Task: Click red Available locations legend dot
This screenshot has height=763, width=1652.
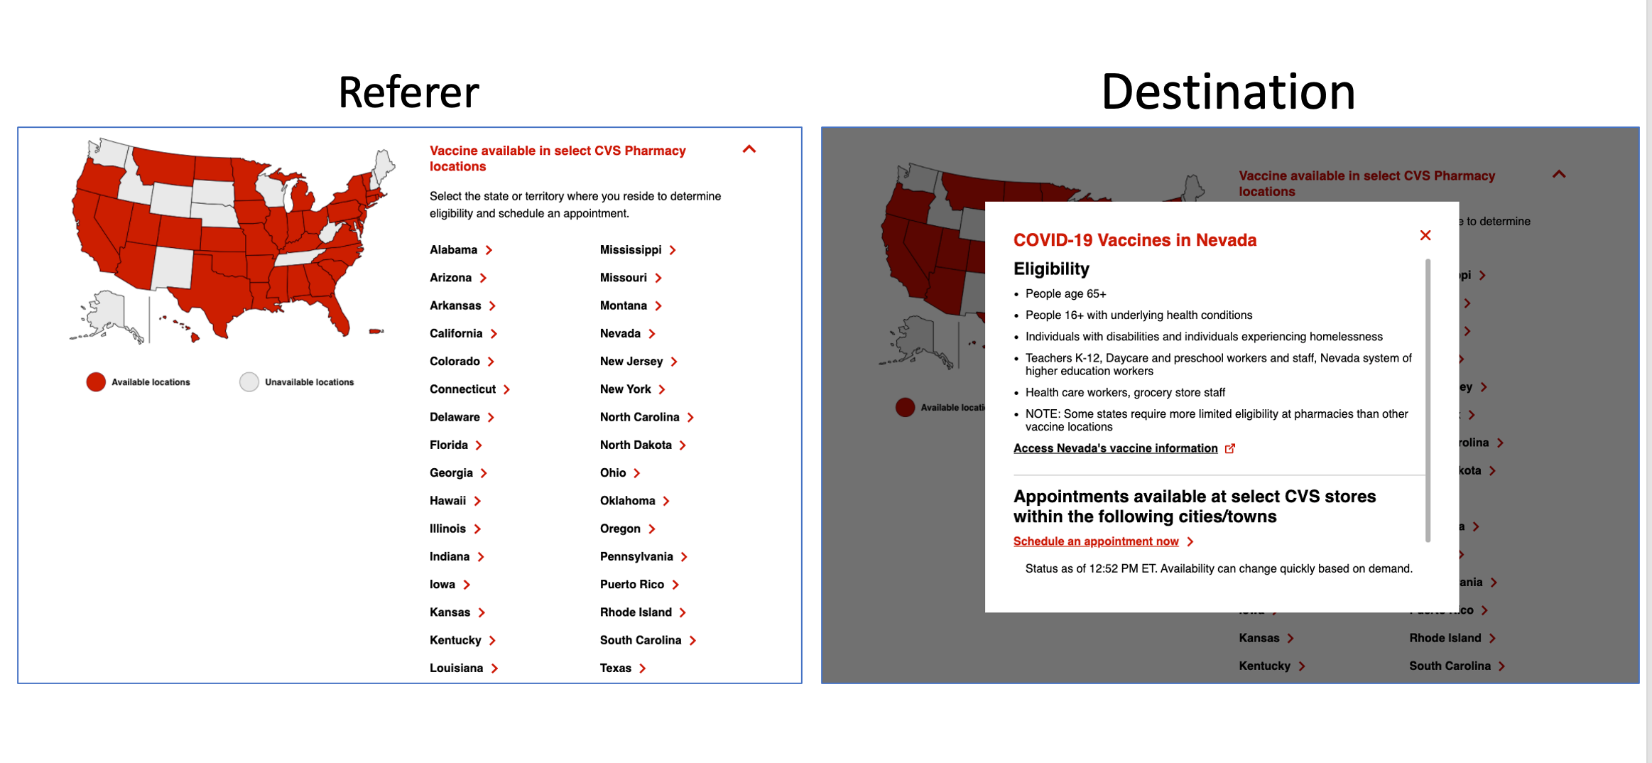Action: pos(96,382)
